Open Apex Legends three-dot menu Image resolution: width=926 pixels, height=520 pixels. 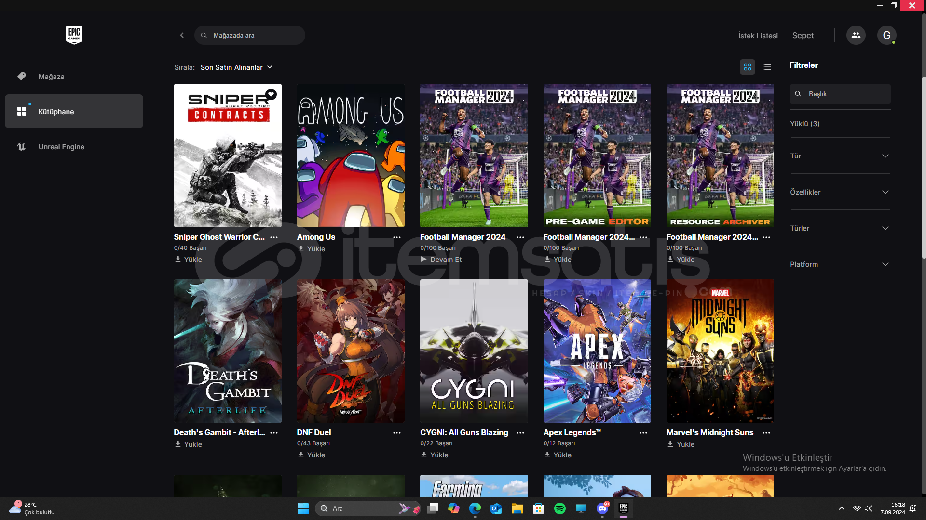point(643,433)
